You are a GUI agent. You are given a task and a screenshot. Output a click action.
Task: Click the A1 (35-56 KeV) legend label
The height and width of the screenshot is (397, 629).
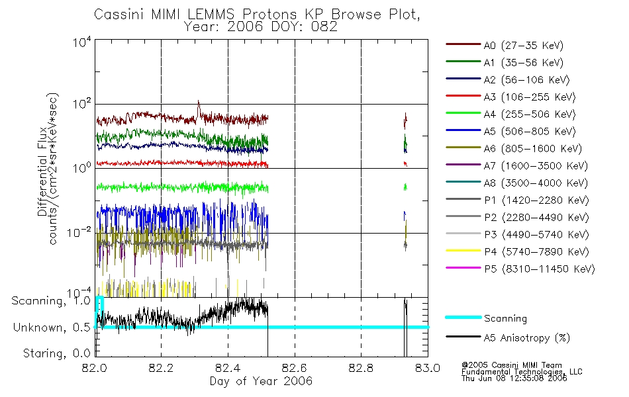tap(523, 63)
